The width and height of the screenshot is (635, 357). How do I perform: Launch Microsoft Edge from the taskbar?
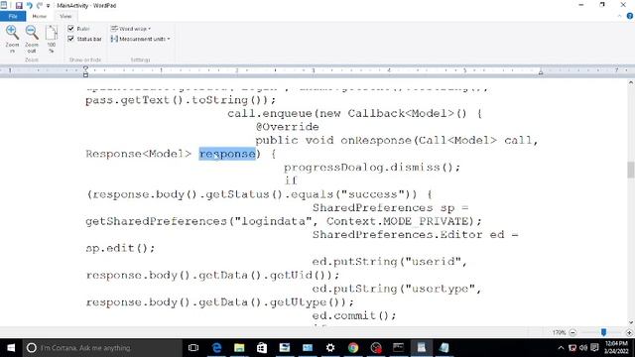(216, 348)
